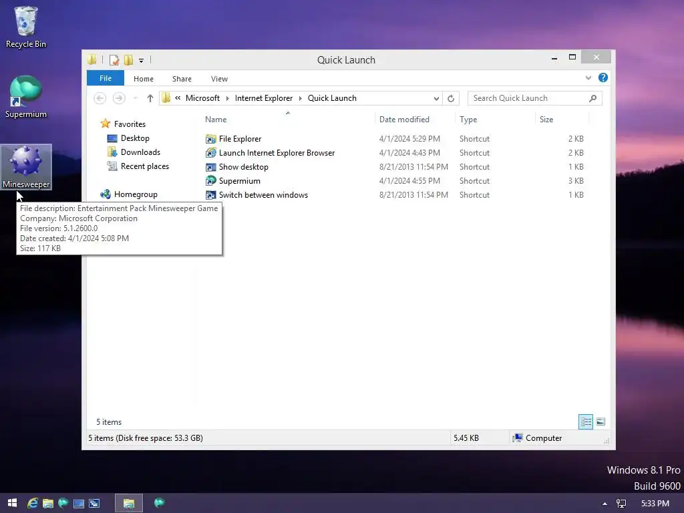
Task: Expand subfolders arrow after Internet Explorer breadcrumb
Action: coord(300,99)
